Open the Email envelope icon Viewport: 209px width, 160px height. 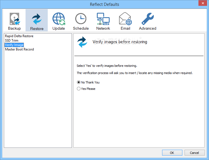pyautogui.click(x=125, y=19)
